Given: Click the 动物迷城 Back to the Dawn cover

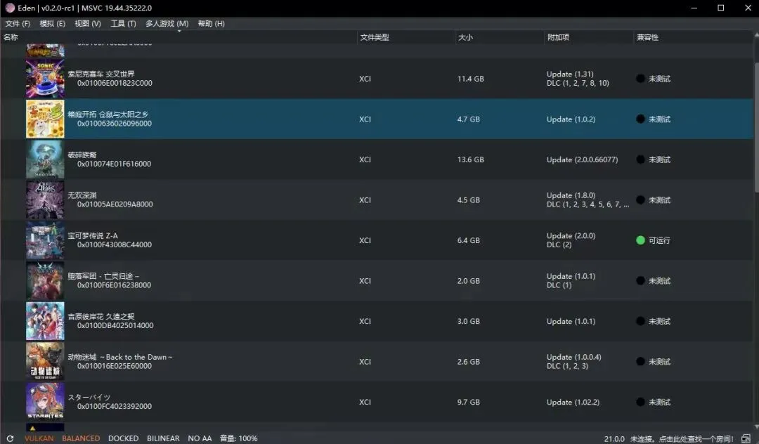Looking at the screenshot, I should pos(45,361).
